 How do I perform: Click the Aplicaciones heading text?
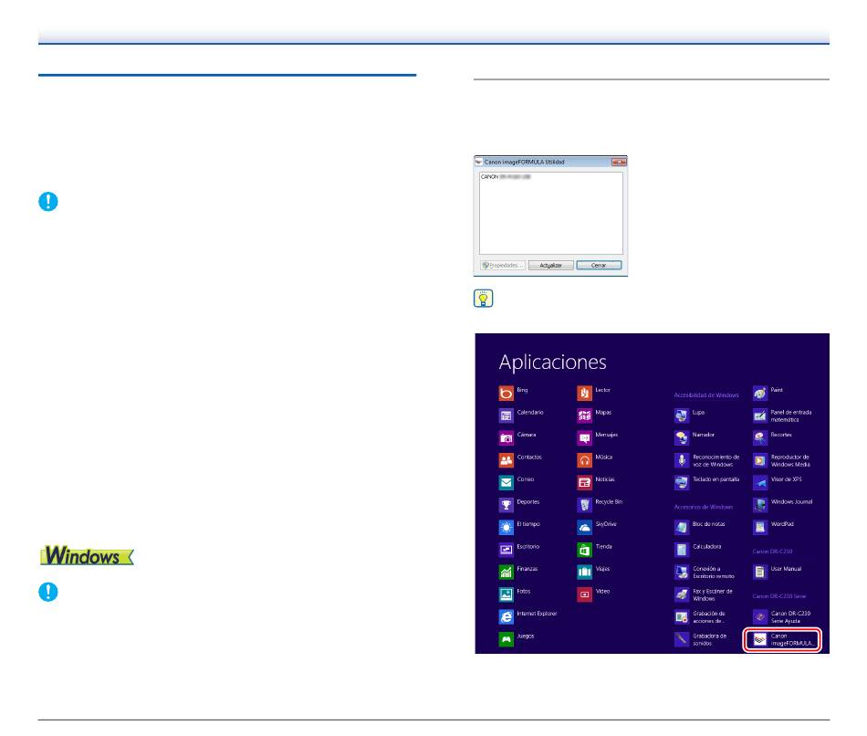point(552,362)
